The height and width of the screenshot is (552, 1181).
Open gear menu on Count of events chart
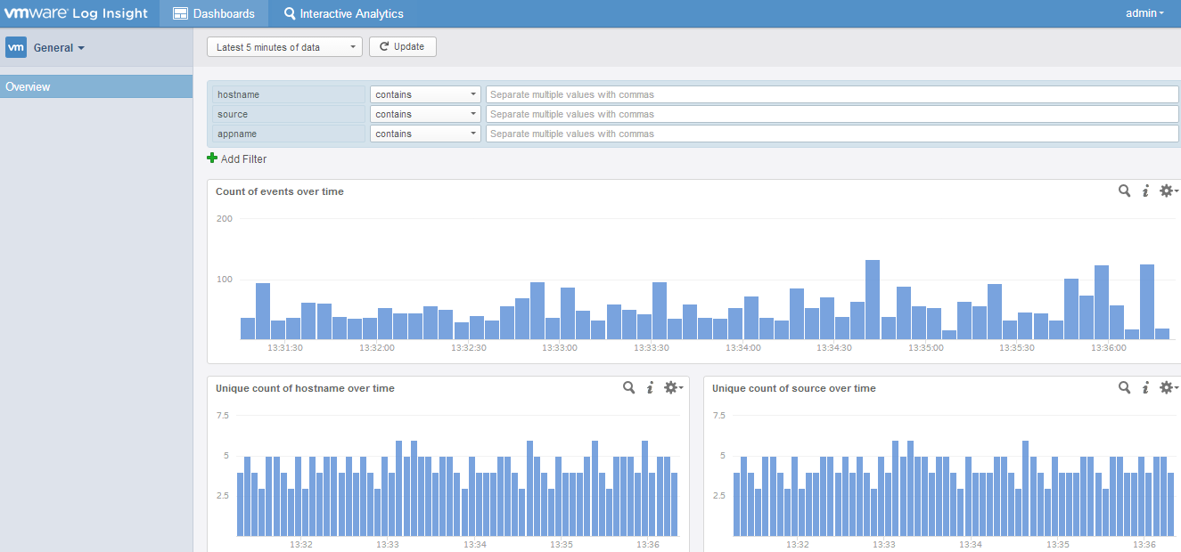coord(1168,191)
